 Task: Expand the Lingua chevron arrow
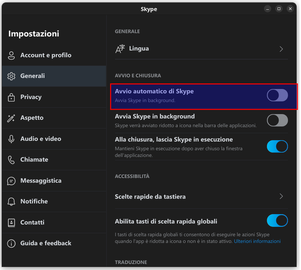281,49
